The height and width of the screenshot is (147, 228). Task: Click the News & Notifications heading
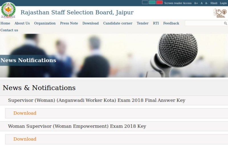tap(39, 88)
